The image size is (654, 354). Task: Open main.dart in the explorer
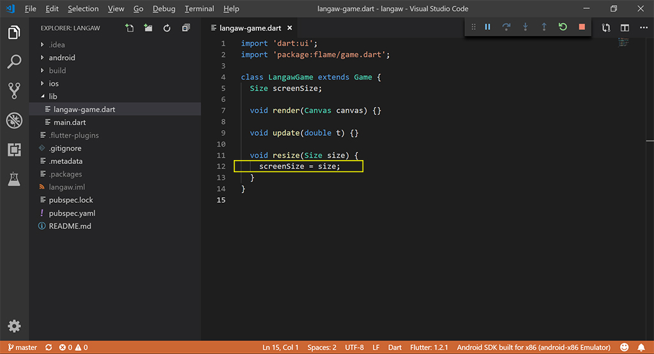point(69,122)
